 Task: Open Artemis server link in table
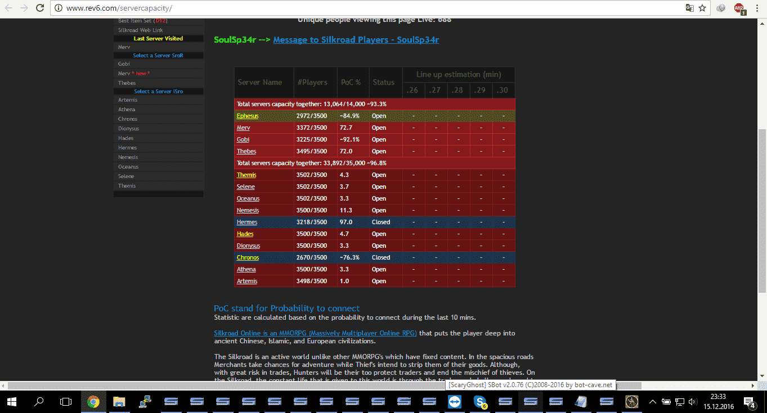pyautogui.click(x=247, y=281)
